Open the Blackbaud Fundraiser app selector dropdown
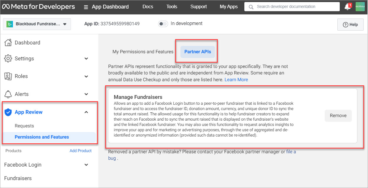Viewport: 368px width, 188px height. [x=37, y=24]
